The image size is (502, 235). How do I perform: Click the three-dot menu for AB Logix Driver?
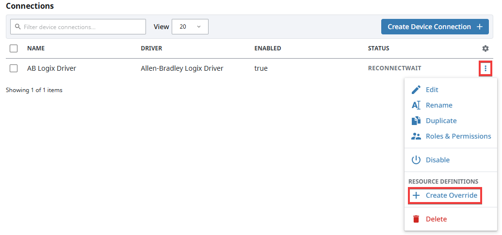pyautogui.click(x=485, y=69)
